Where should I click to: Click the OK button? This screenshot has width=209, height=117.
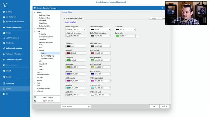[x=154, y=106]
